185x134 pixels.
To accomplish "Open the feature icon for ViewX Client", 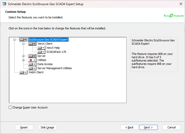I will pyautogui.click(x=32, y=44).
